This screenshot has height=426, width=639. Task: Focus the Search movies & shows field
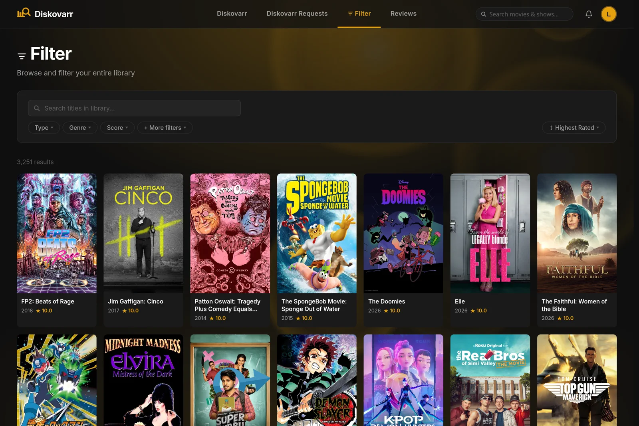(524, 14)
